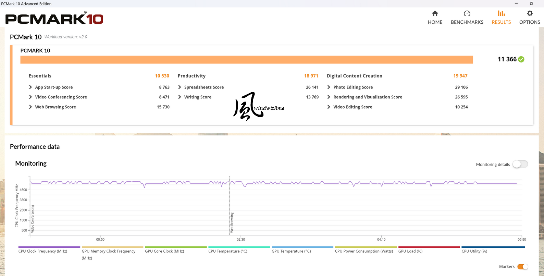Click the Results bar chart icon
Image resolution: width=544 pixels, height=276 pixels.
pyautogui.click(x=501, y=13)
